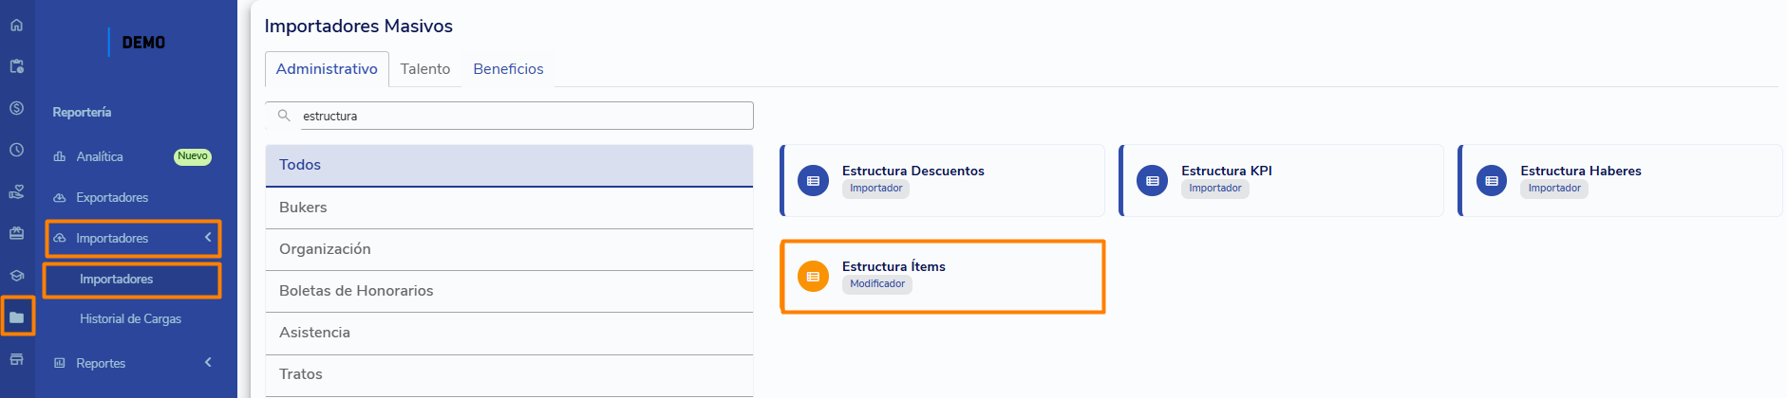
Task: Click the estructura search field
Action: (522, 116)
